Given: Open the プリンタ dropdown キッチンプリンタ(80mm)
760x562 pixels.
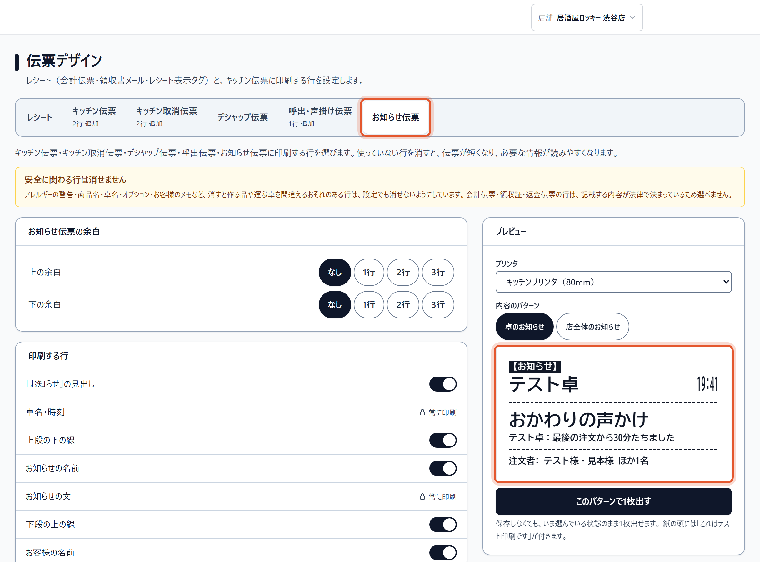Looking at the screenshot, I should (x=613, y=282).
